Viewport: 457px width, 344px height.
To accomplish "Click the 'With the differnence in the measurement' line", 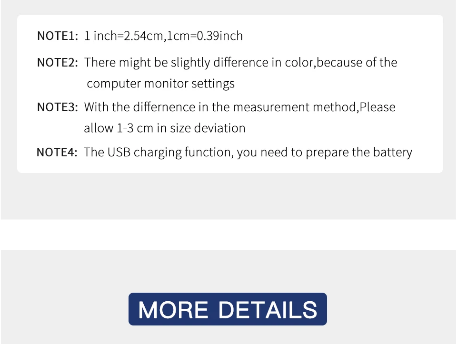I will (x=240, y=107).
